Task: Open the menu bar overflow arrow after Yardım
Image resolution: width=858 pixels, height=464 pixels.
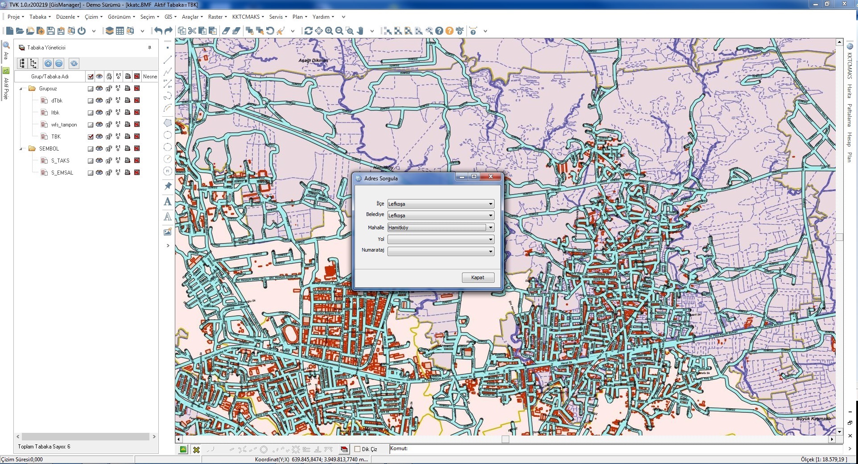Action: coord(343,17)
